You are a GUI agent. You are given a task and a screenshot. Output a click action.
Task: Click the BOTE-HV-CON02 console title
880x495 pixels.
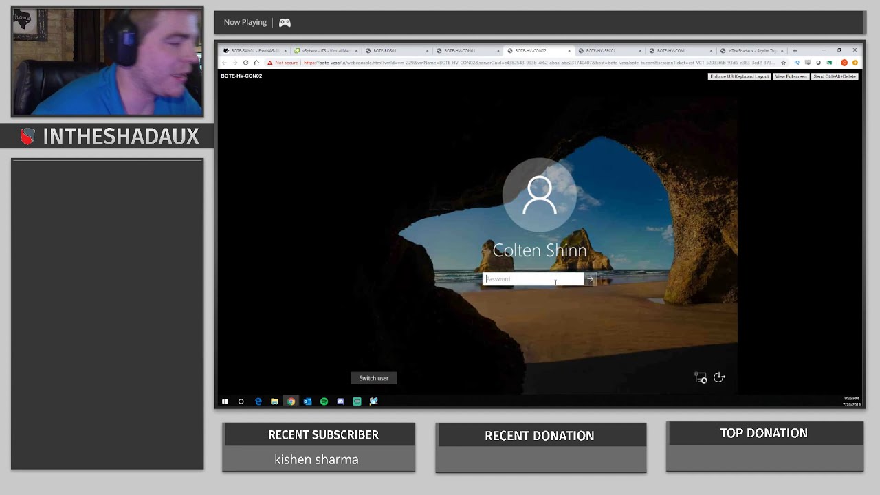pyautogui.click(x=241, y=76)
